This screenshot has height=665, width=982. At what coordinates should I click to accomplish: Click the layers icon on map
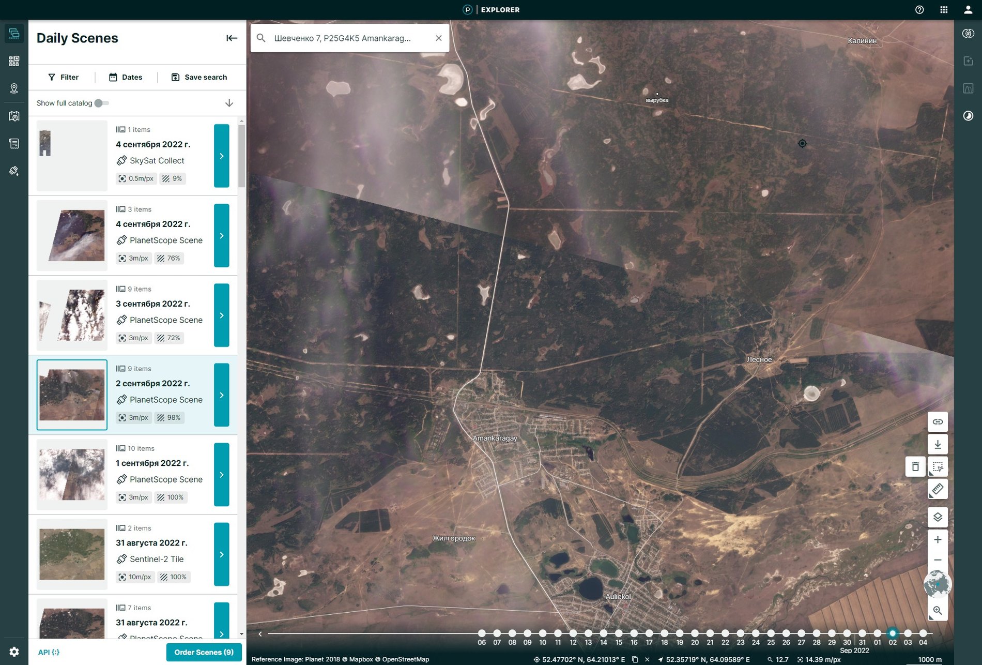[x=938, y=517]
